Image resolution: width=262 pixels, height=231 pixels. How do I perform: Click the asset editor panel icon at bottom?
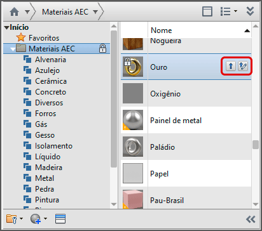[60, 219]
